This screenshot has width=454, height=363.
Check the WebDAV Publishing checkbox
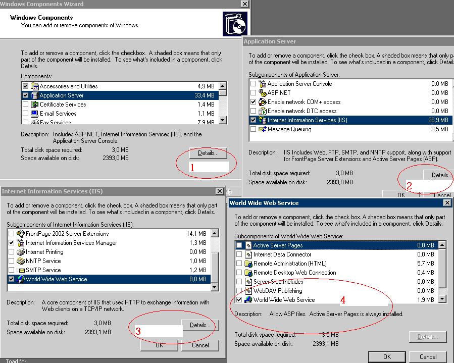(x=239, y=291)
